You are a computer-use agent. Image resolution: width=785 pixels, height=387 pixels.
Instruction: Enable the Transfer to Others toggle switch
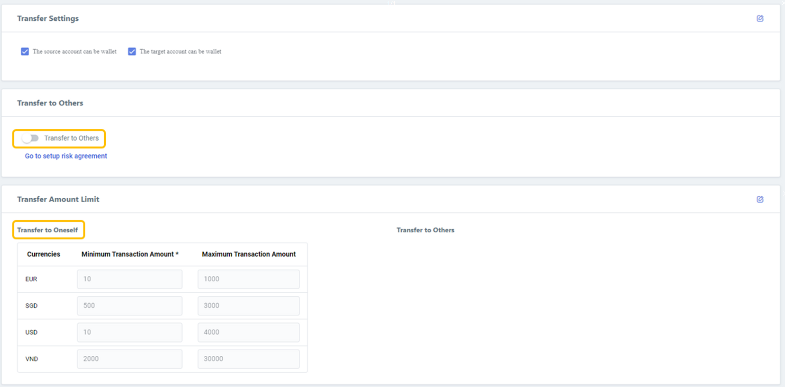point(31,138)
